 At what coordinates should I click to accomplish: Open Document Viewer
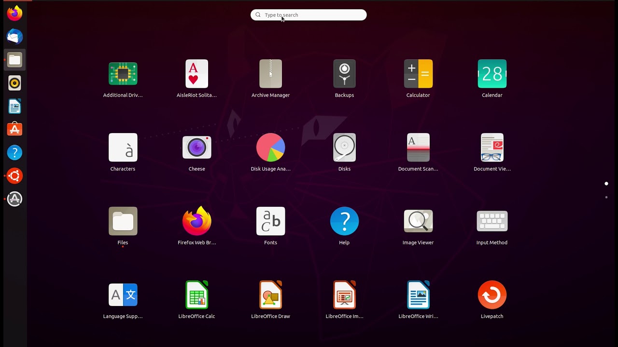coord(492,148)
